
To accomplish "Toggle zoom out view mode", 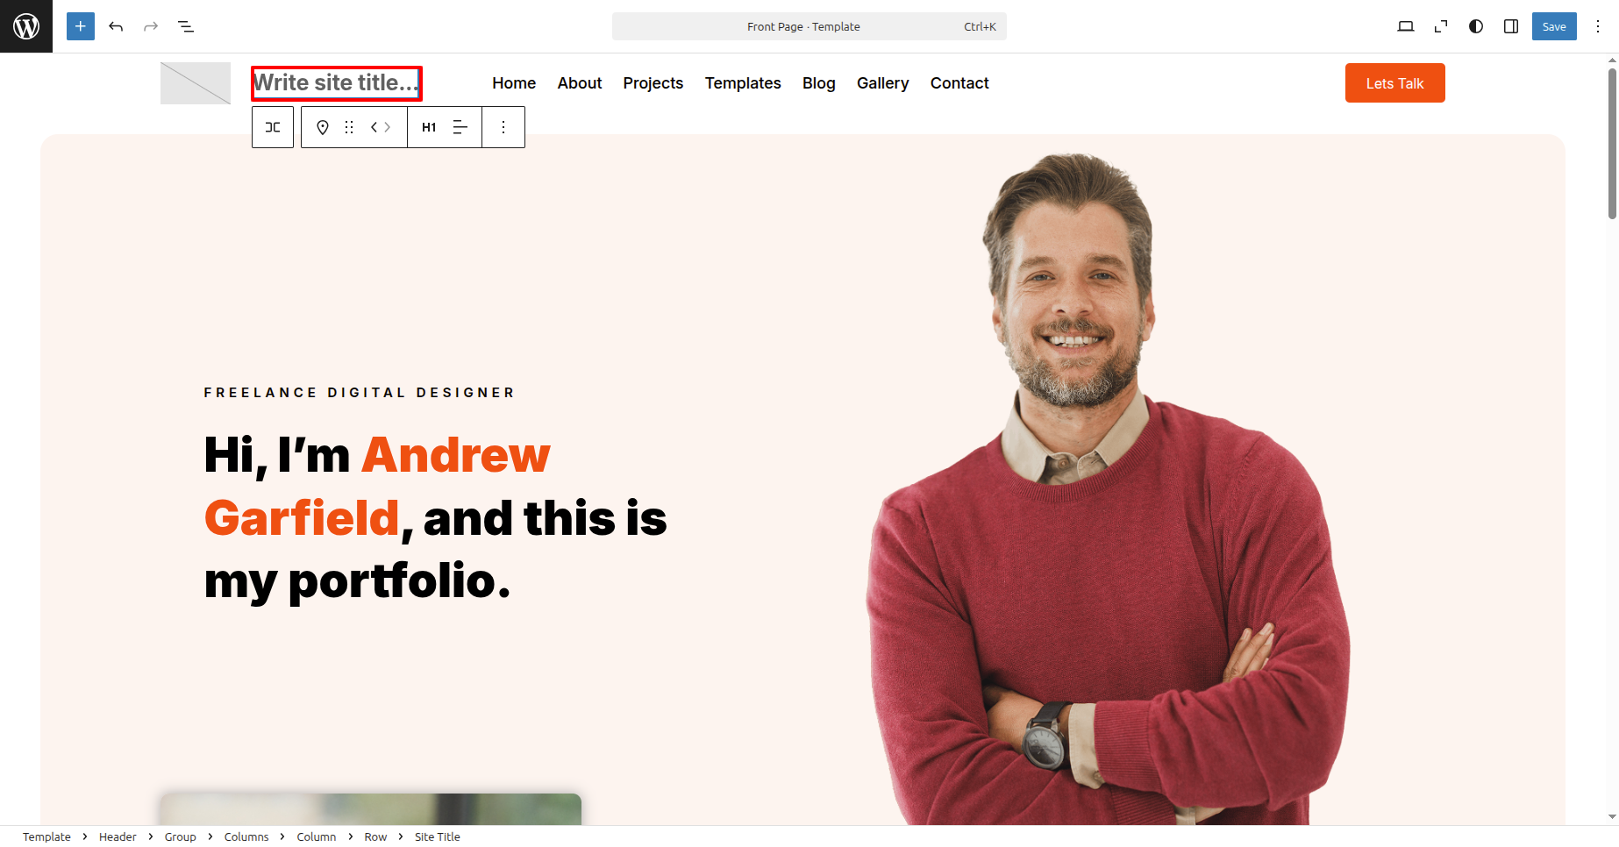I will click(x=1441, y=26).
